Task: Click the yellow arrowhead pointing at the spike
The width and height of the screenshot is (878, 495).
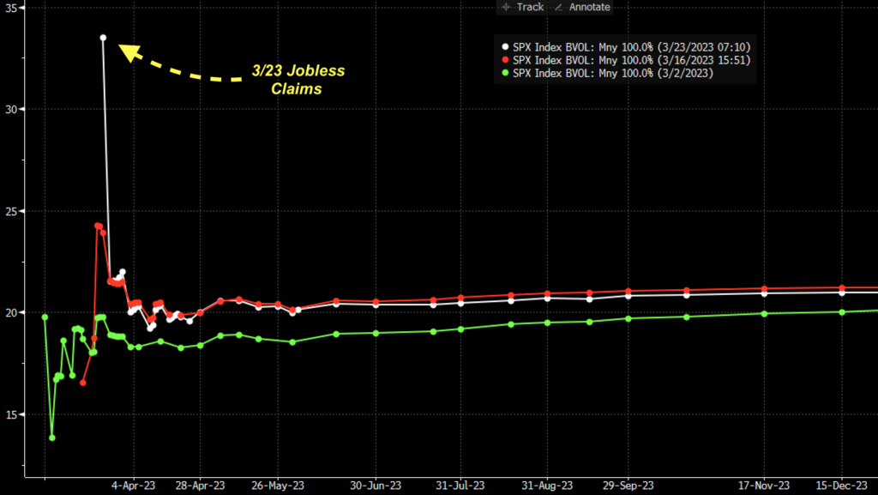Action: [x=128, y=52]
